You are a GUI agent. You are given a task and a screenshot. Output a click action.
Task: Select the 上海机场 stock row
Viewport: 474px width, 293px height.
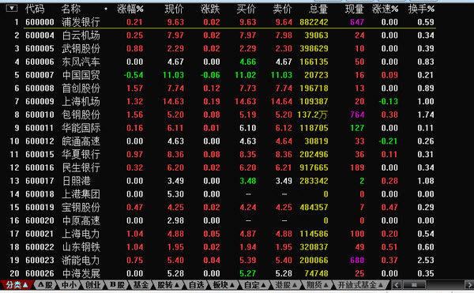tap(220, 101)
